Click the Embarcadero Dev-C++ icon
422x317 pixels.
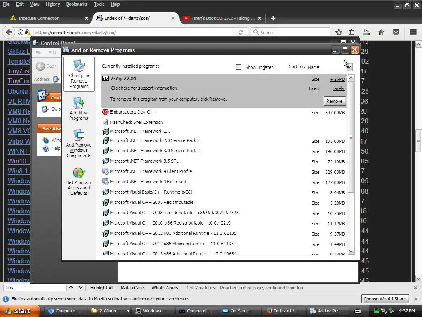tap(105, 112)
